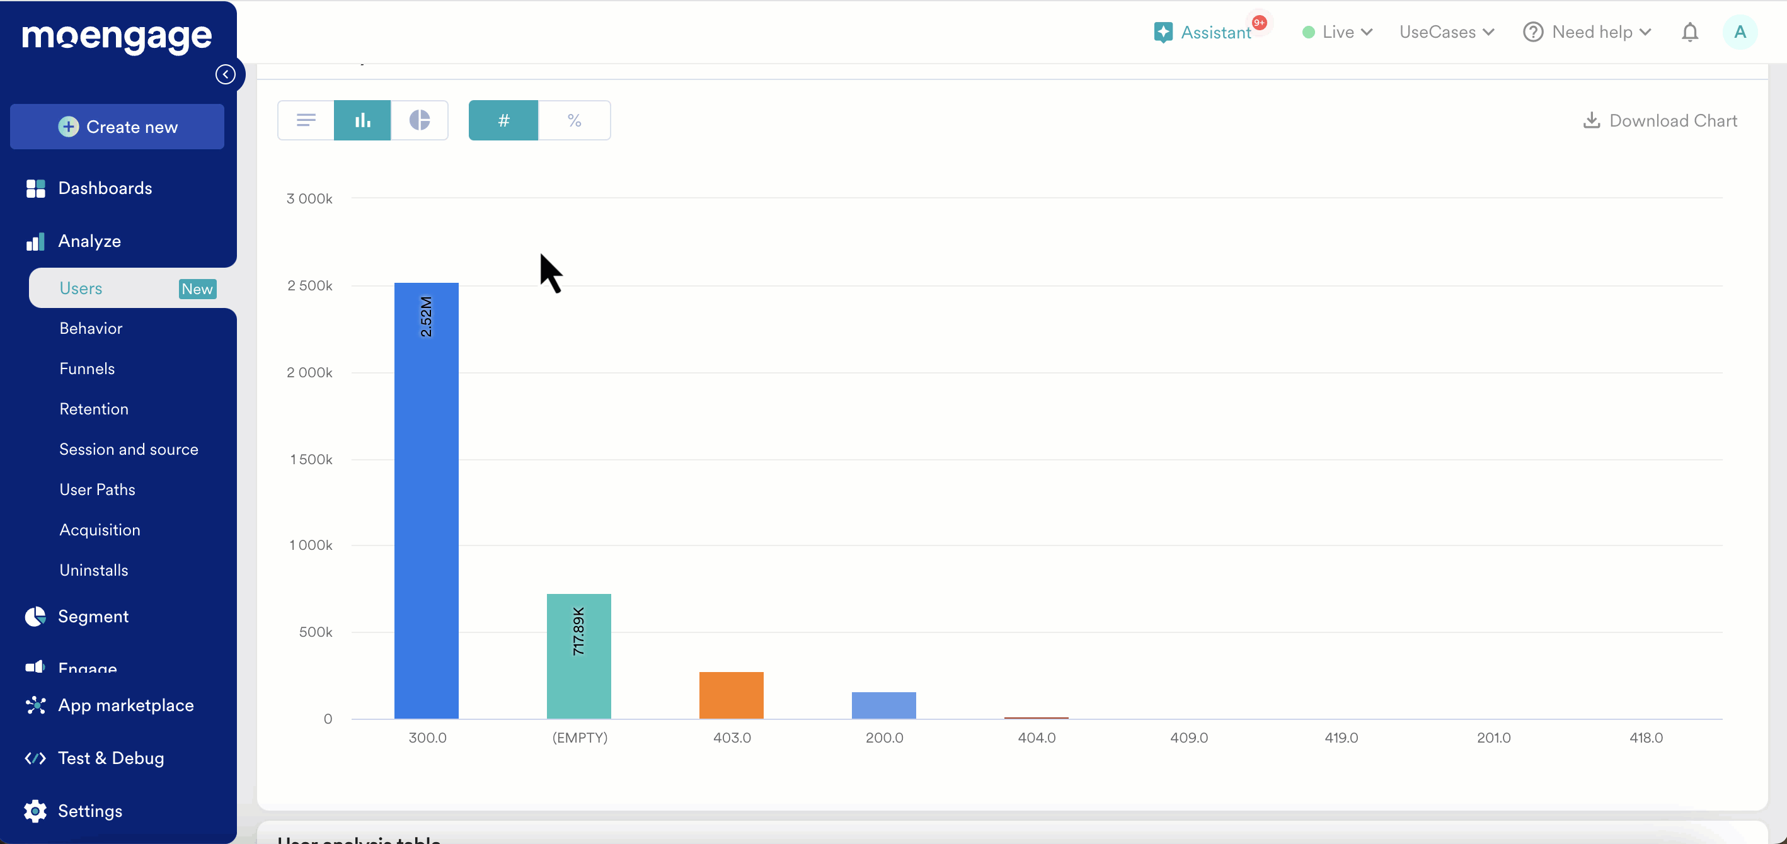Expand the Need help menu
This screenshot has width=1787, height=844.
(1587, 33)
